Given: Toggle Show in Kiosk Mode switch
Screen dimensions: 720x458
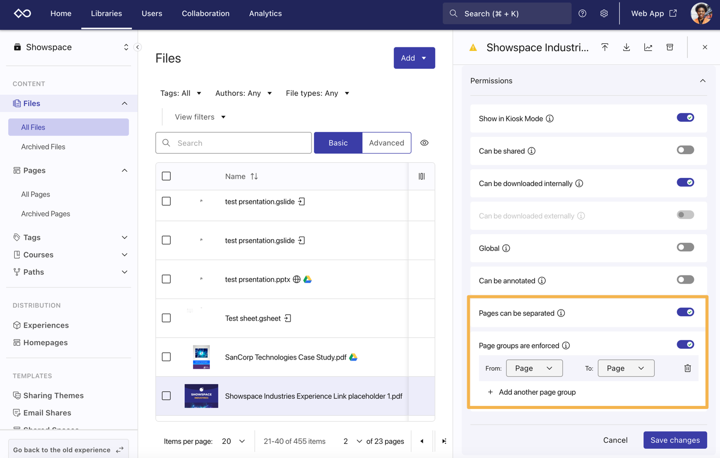Looking at the screenshot, I should coord(685,118).
